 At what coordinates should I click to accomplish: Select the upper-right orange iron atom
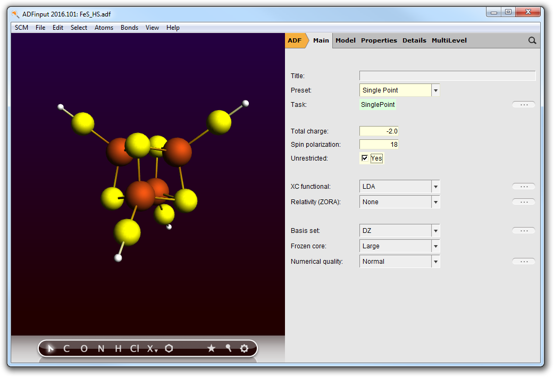178,152
